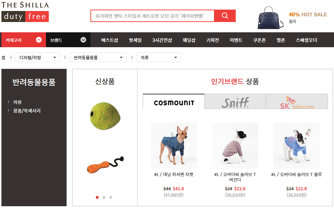This screenshot has width=334, height=208.
Task: Select the first red carousel dot
Action: tap(97, 197)
